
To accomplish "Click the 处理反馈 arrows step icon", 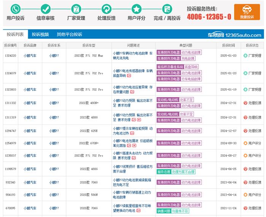I will [x=106, y=9].
